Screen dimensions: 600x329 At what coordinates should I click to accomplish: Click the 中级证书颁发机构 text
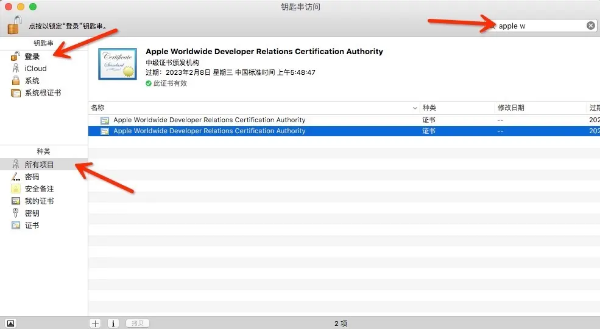(x=172, y=63)
